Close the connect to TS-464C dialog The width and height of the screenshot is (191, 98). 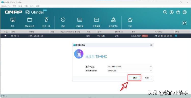(x=151, y=45)
